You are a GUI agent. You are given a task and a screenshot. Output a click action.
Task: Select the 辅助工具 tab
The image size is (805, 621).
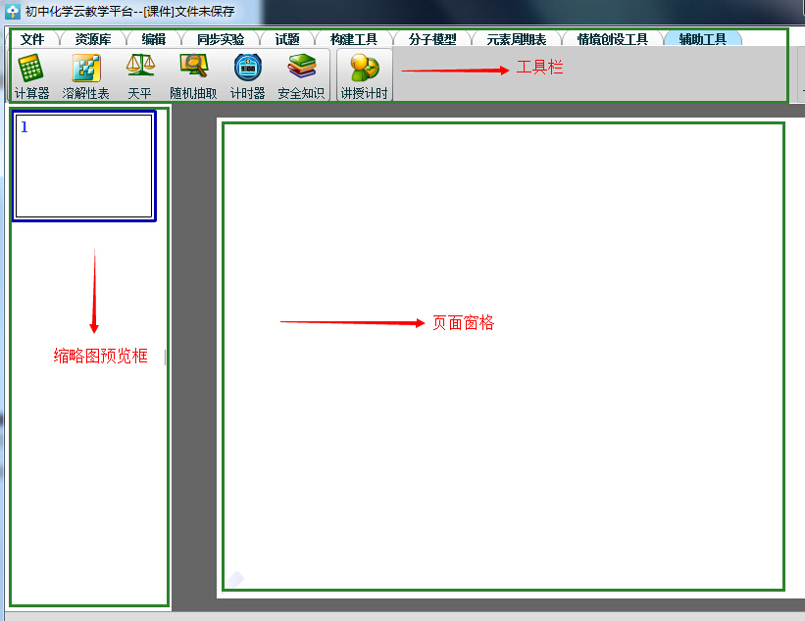pos(702,40)
